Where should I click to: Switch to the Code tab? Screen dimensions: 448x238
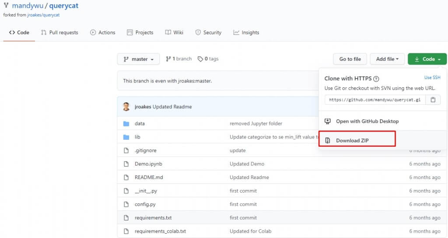19,32
